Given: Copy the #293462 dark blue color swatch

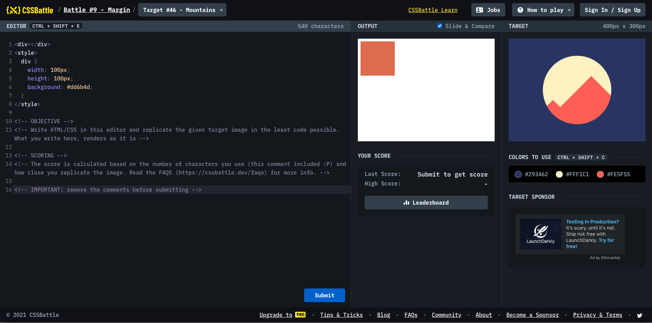Looking at the screenshot, I should click(x=518, y=174).
